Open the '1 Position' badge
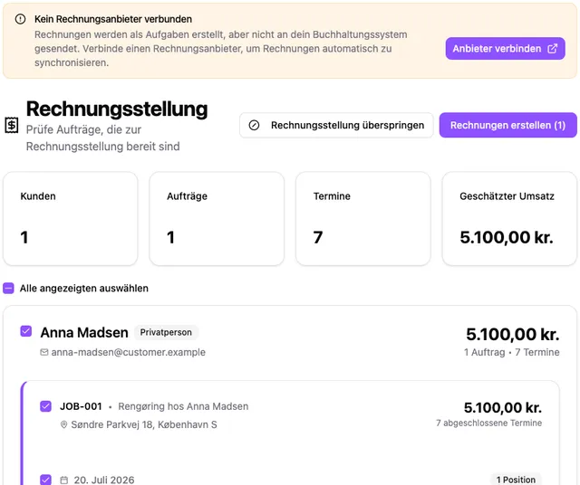 [x=516, y=480]
